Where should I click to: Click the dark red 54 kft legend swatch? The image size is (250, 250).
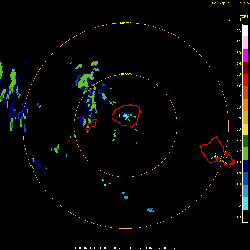[x=245, y=68]
